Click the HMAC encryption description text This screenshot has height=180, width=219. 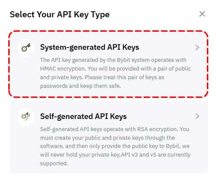click(115, 73)
